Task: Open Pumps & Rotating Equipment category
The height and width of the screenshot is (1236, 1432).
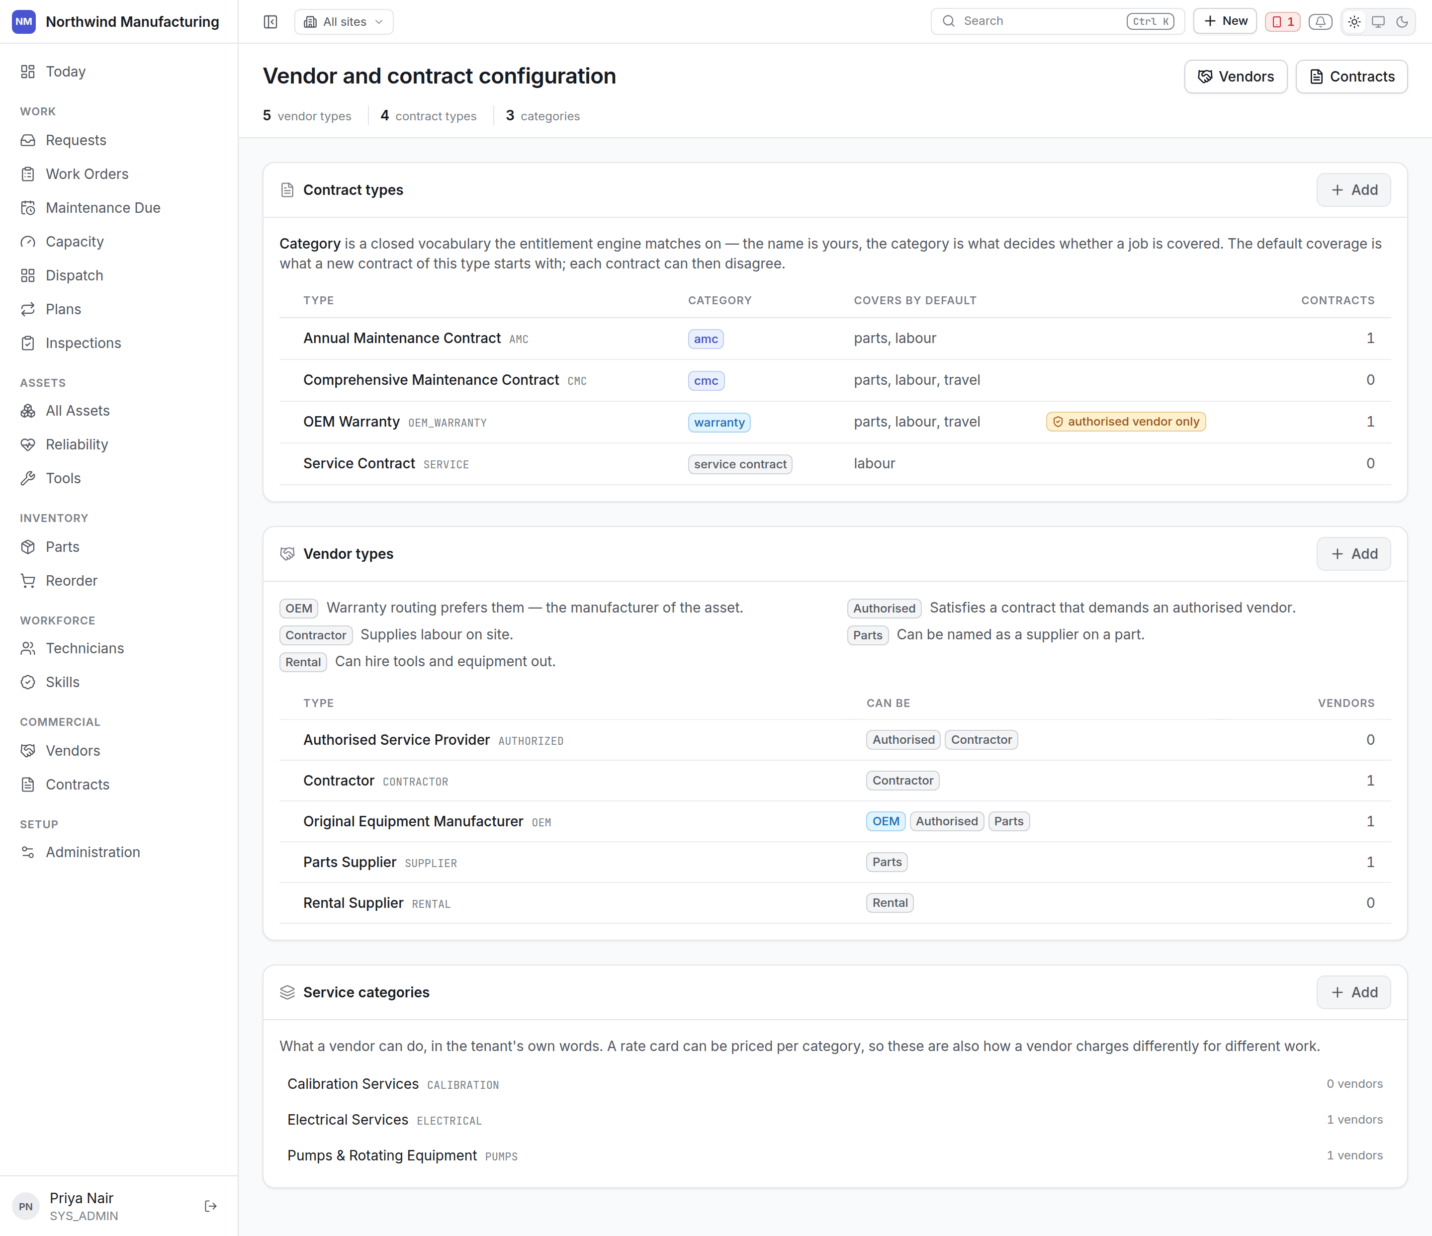Action: pyautogui.click(x=835, y=1156)
